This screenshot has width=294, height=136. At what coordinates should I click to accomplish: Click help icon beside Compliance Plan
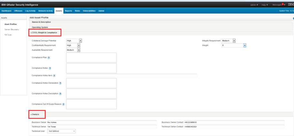point(49,58)
